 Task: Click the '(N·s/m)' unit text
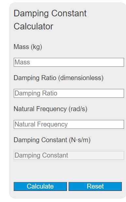[x=80, y=140]
